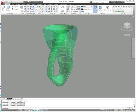
Task: Expand the Modeling panel
Action: pos(10,14)
